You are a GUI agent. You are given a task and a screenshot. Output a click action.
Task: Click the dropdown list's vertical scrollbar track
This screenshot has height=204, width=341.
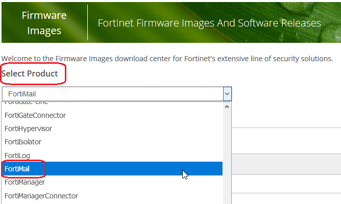pos(227,153)
